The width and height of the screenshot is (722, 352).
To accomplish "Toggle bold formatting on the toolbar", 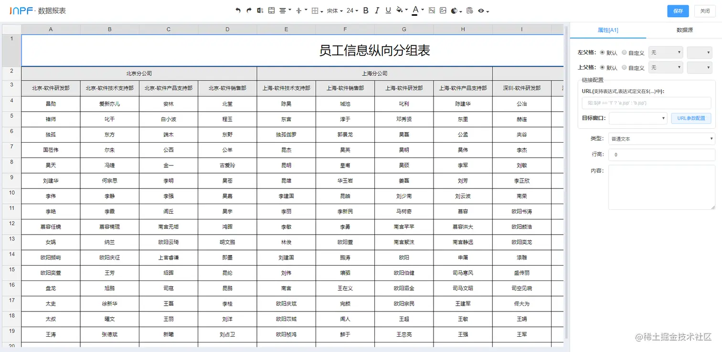I will point(365,10).
